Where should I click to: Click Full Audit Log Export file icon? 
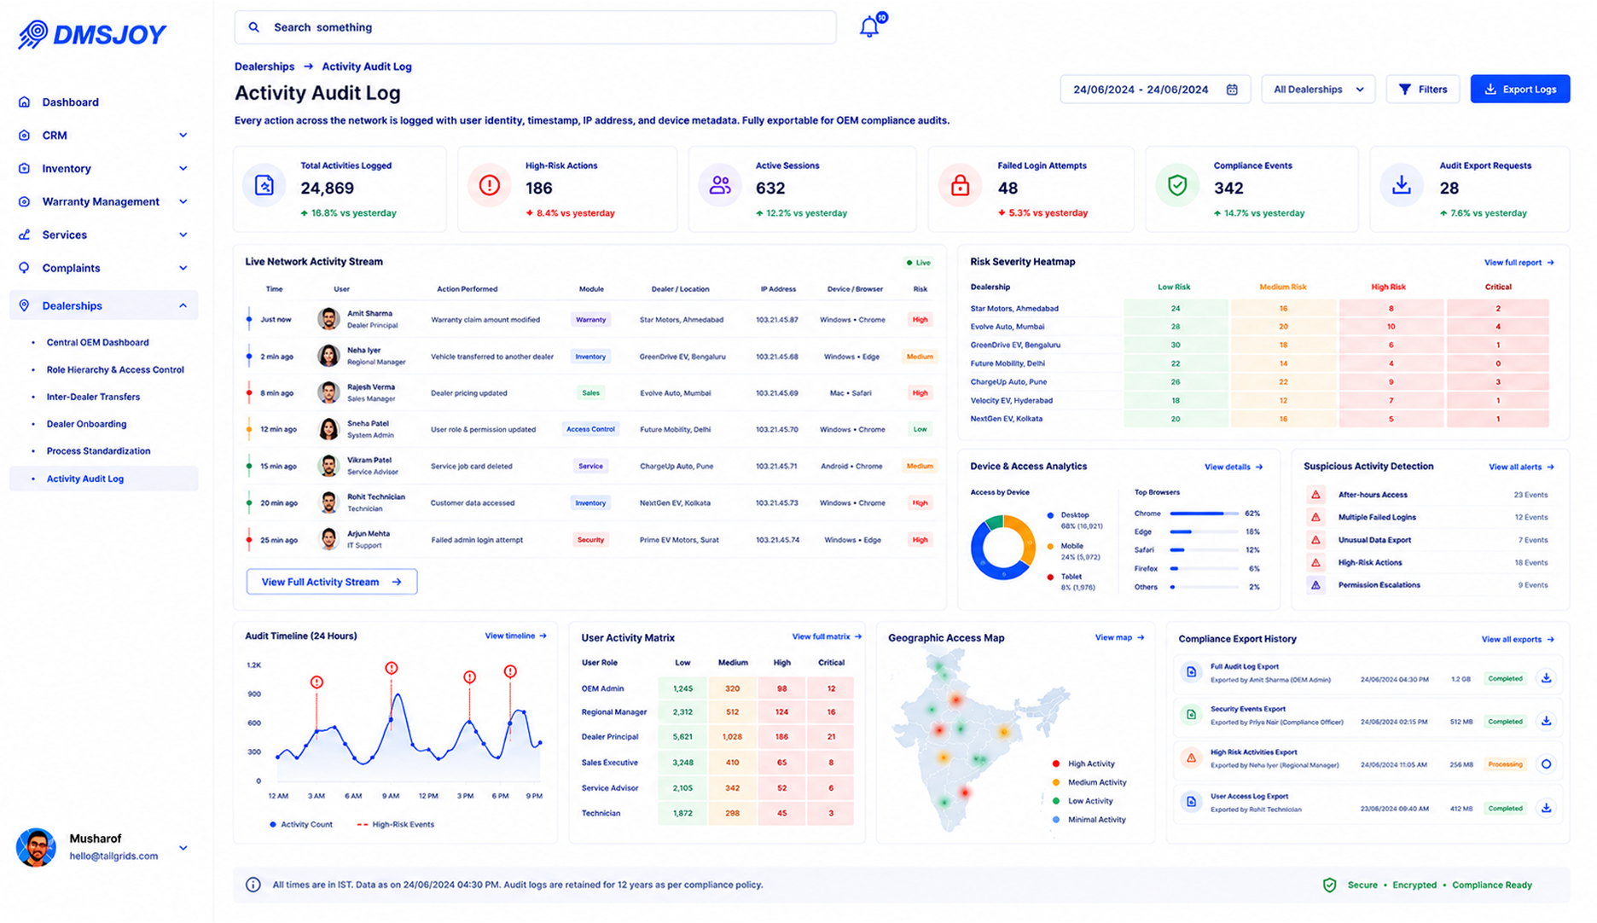click(x=1191, y=672)
